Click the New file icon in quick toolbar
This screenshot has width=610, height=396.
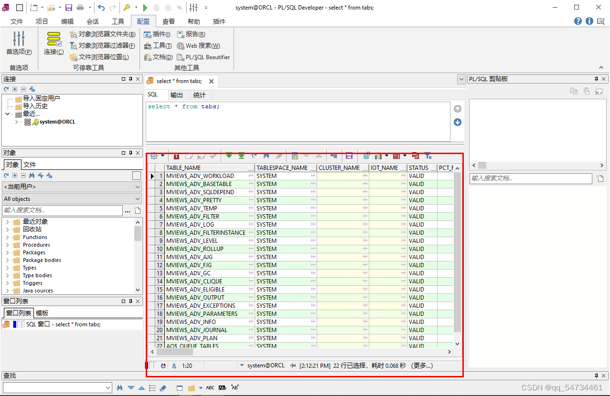pyautogui.click(x=33, y=7)
